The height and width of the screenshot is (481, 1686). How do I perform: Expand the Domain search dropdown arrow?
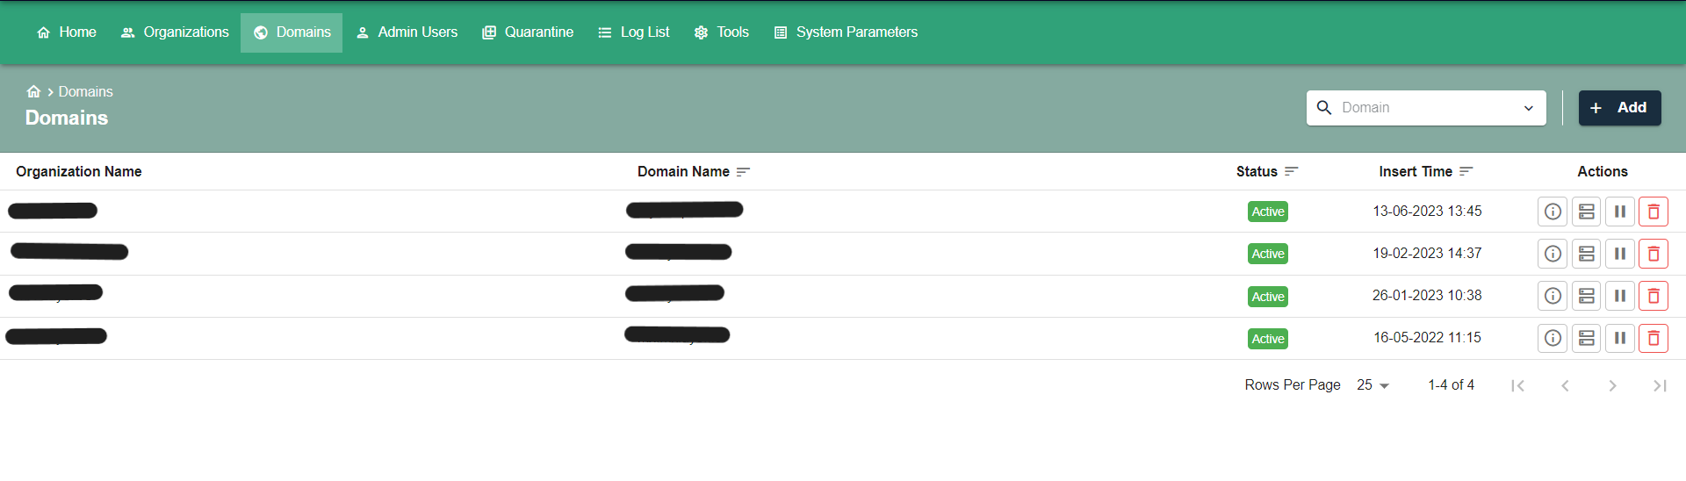[1529, 108]
